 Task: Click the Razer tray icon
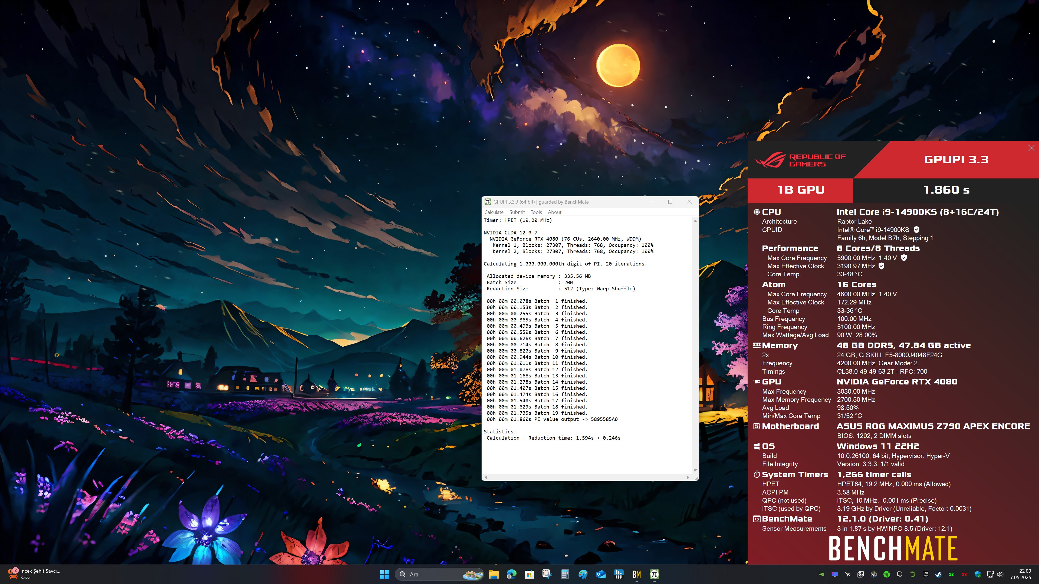(x=887, y=574)
